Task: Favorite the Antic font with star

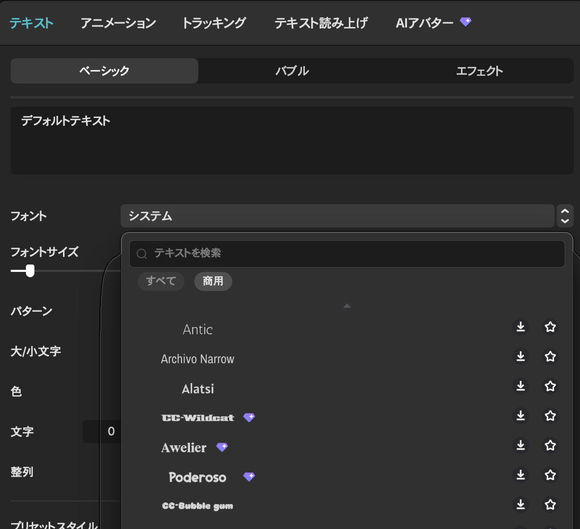Action: point(550,327)
